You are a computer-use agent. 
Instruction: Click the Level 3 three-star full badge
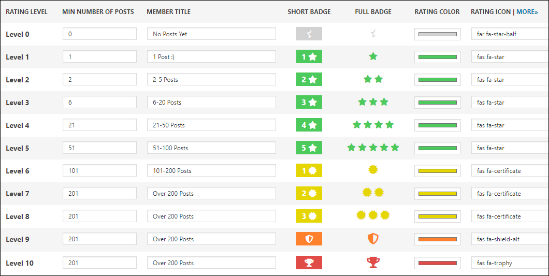pyautogui.click(x=373, y=102)
